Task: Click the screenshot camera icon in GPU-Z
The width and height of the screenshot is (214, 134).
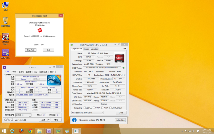Action: [125, 49]
